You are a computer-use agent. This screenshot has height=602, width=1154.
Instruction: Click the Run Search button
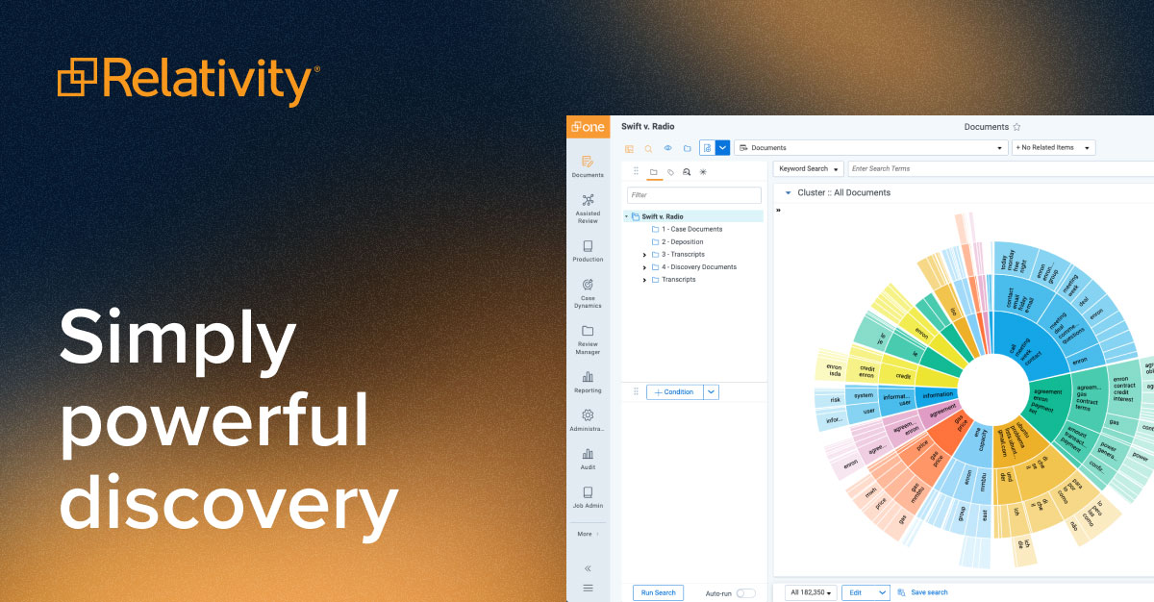tap(658, 593)
